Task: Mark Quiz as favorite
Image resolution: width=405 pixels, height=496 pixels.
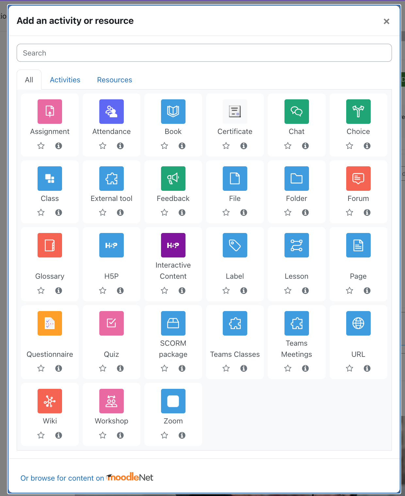Action: tap(102, 368)
